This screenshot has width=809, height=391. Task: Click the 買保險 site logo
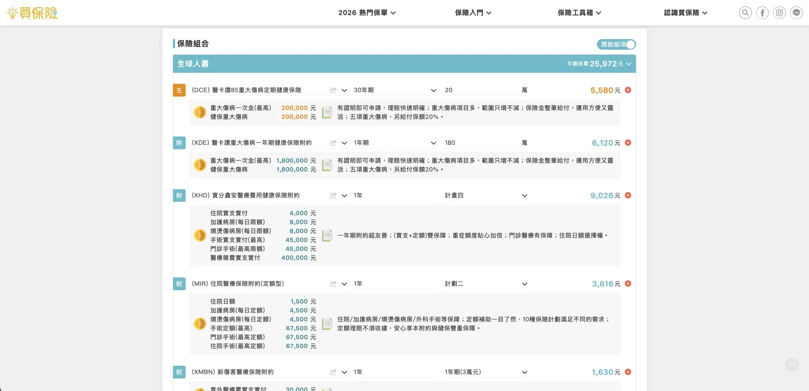coord(32,13)
